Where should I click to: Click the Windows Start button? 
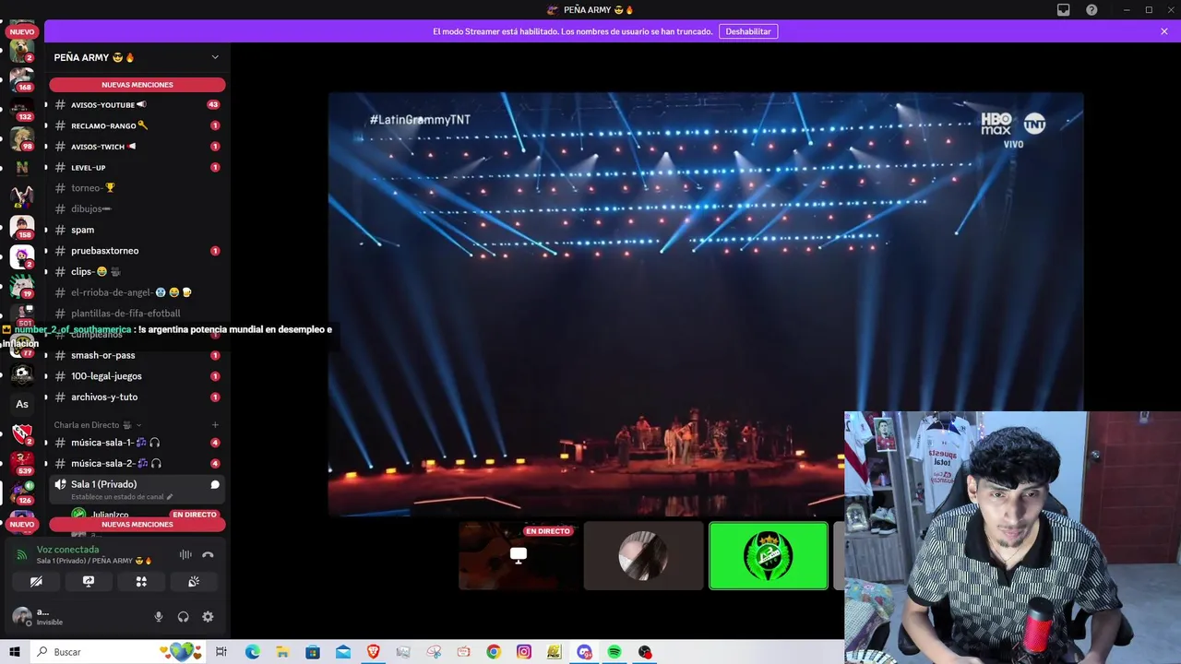point(15,652)
